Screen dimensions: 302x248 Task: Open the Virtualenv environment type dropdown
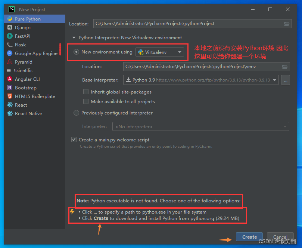(x=160, y=52)
